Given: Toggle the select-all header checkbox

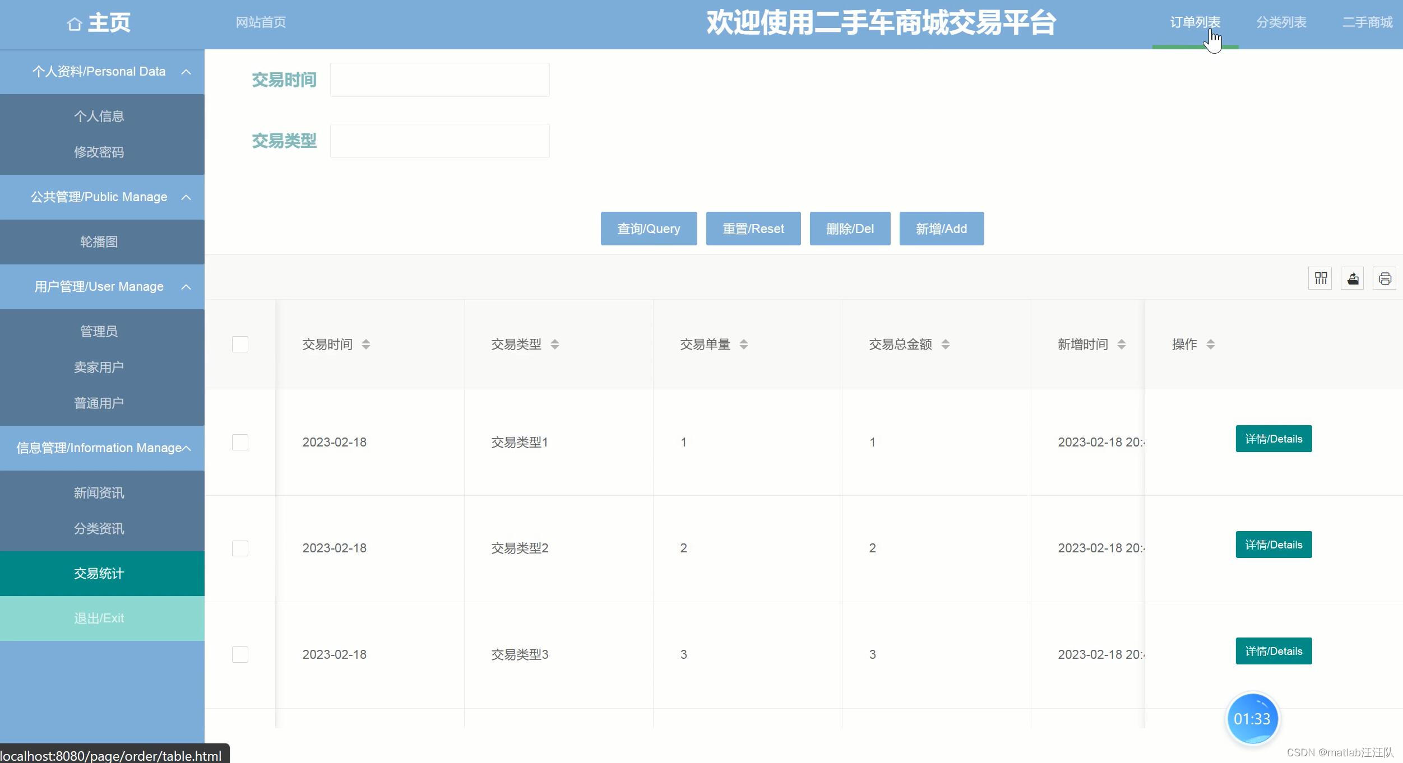Looking at the screenshot, I should coord(240,345).
